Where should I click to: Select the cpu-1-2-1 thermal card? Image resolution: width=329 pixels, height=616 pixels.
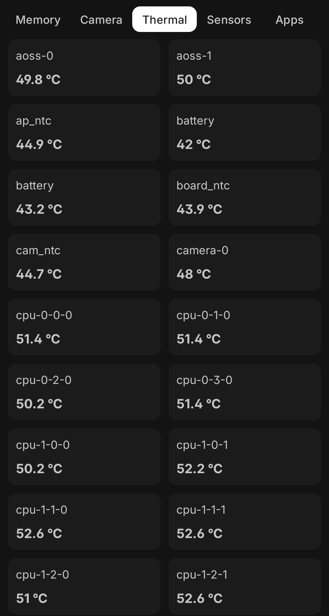click(x=245, y=586)
